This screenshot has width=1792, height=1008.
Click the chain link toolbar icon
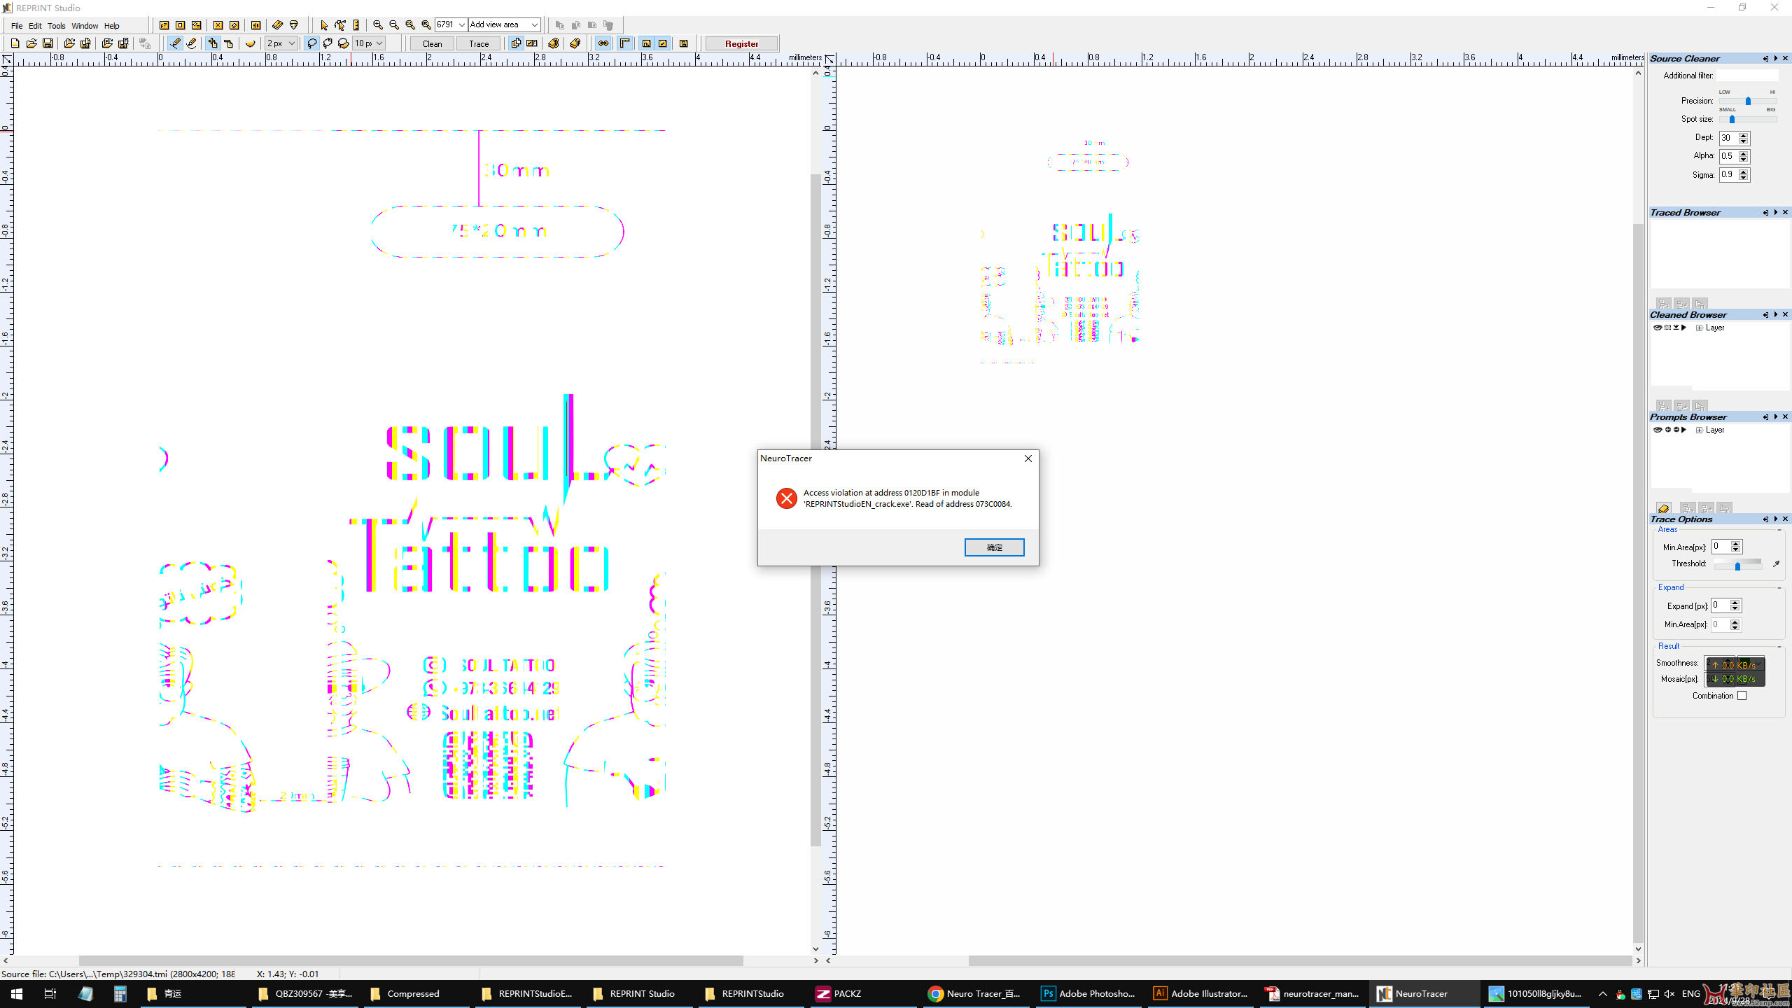(603, 43)
